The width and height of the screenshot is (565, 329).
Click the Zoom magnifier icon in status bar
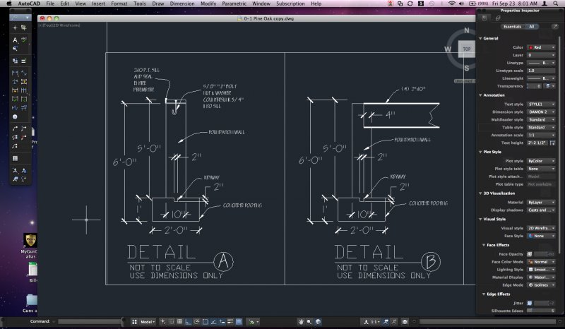[x=310, y=321]
